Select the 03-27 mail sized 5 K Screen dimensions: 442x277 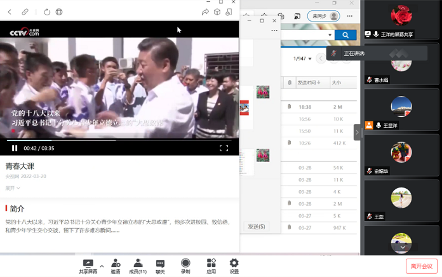pos(319,216)
